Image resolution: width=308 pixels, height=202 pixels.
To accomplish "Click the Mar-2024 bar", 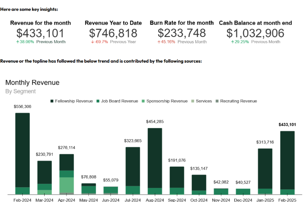I will coord(45,178).
